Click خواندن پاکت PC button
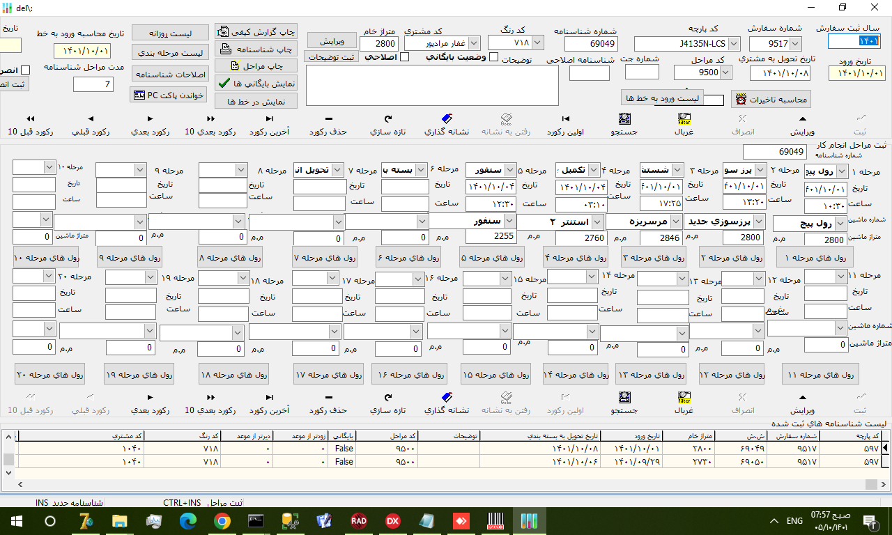Screen dimensions: 892x535 point(168,95)
